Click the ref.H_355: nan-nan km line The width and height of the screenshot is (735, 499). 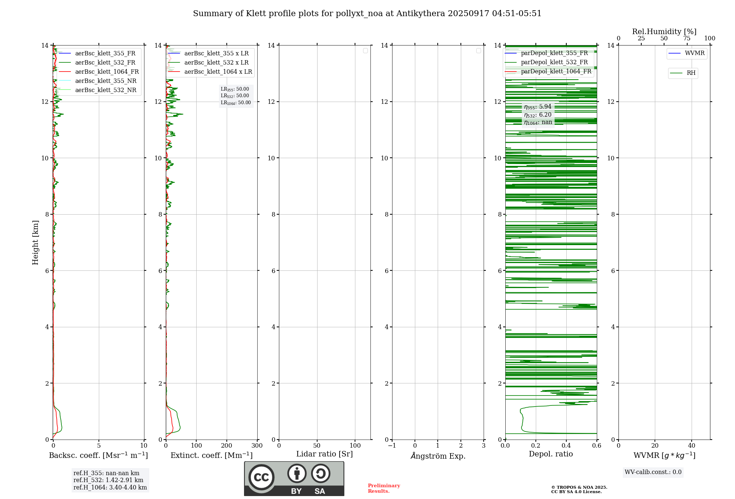coord(106,473)
